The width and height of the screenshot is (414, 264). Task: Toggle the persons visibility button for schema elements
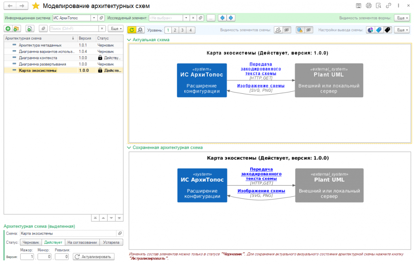point(278,30)
